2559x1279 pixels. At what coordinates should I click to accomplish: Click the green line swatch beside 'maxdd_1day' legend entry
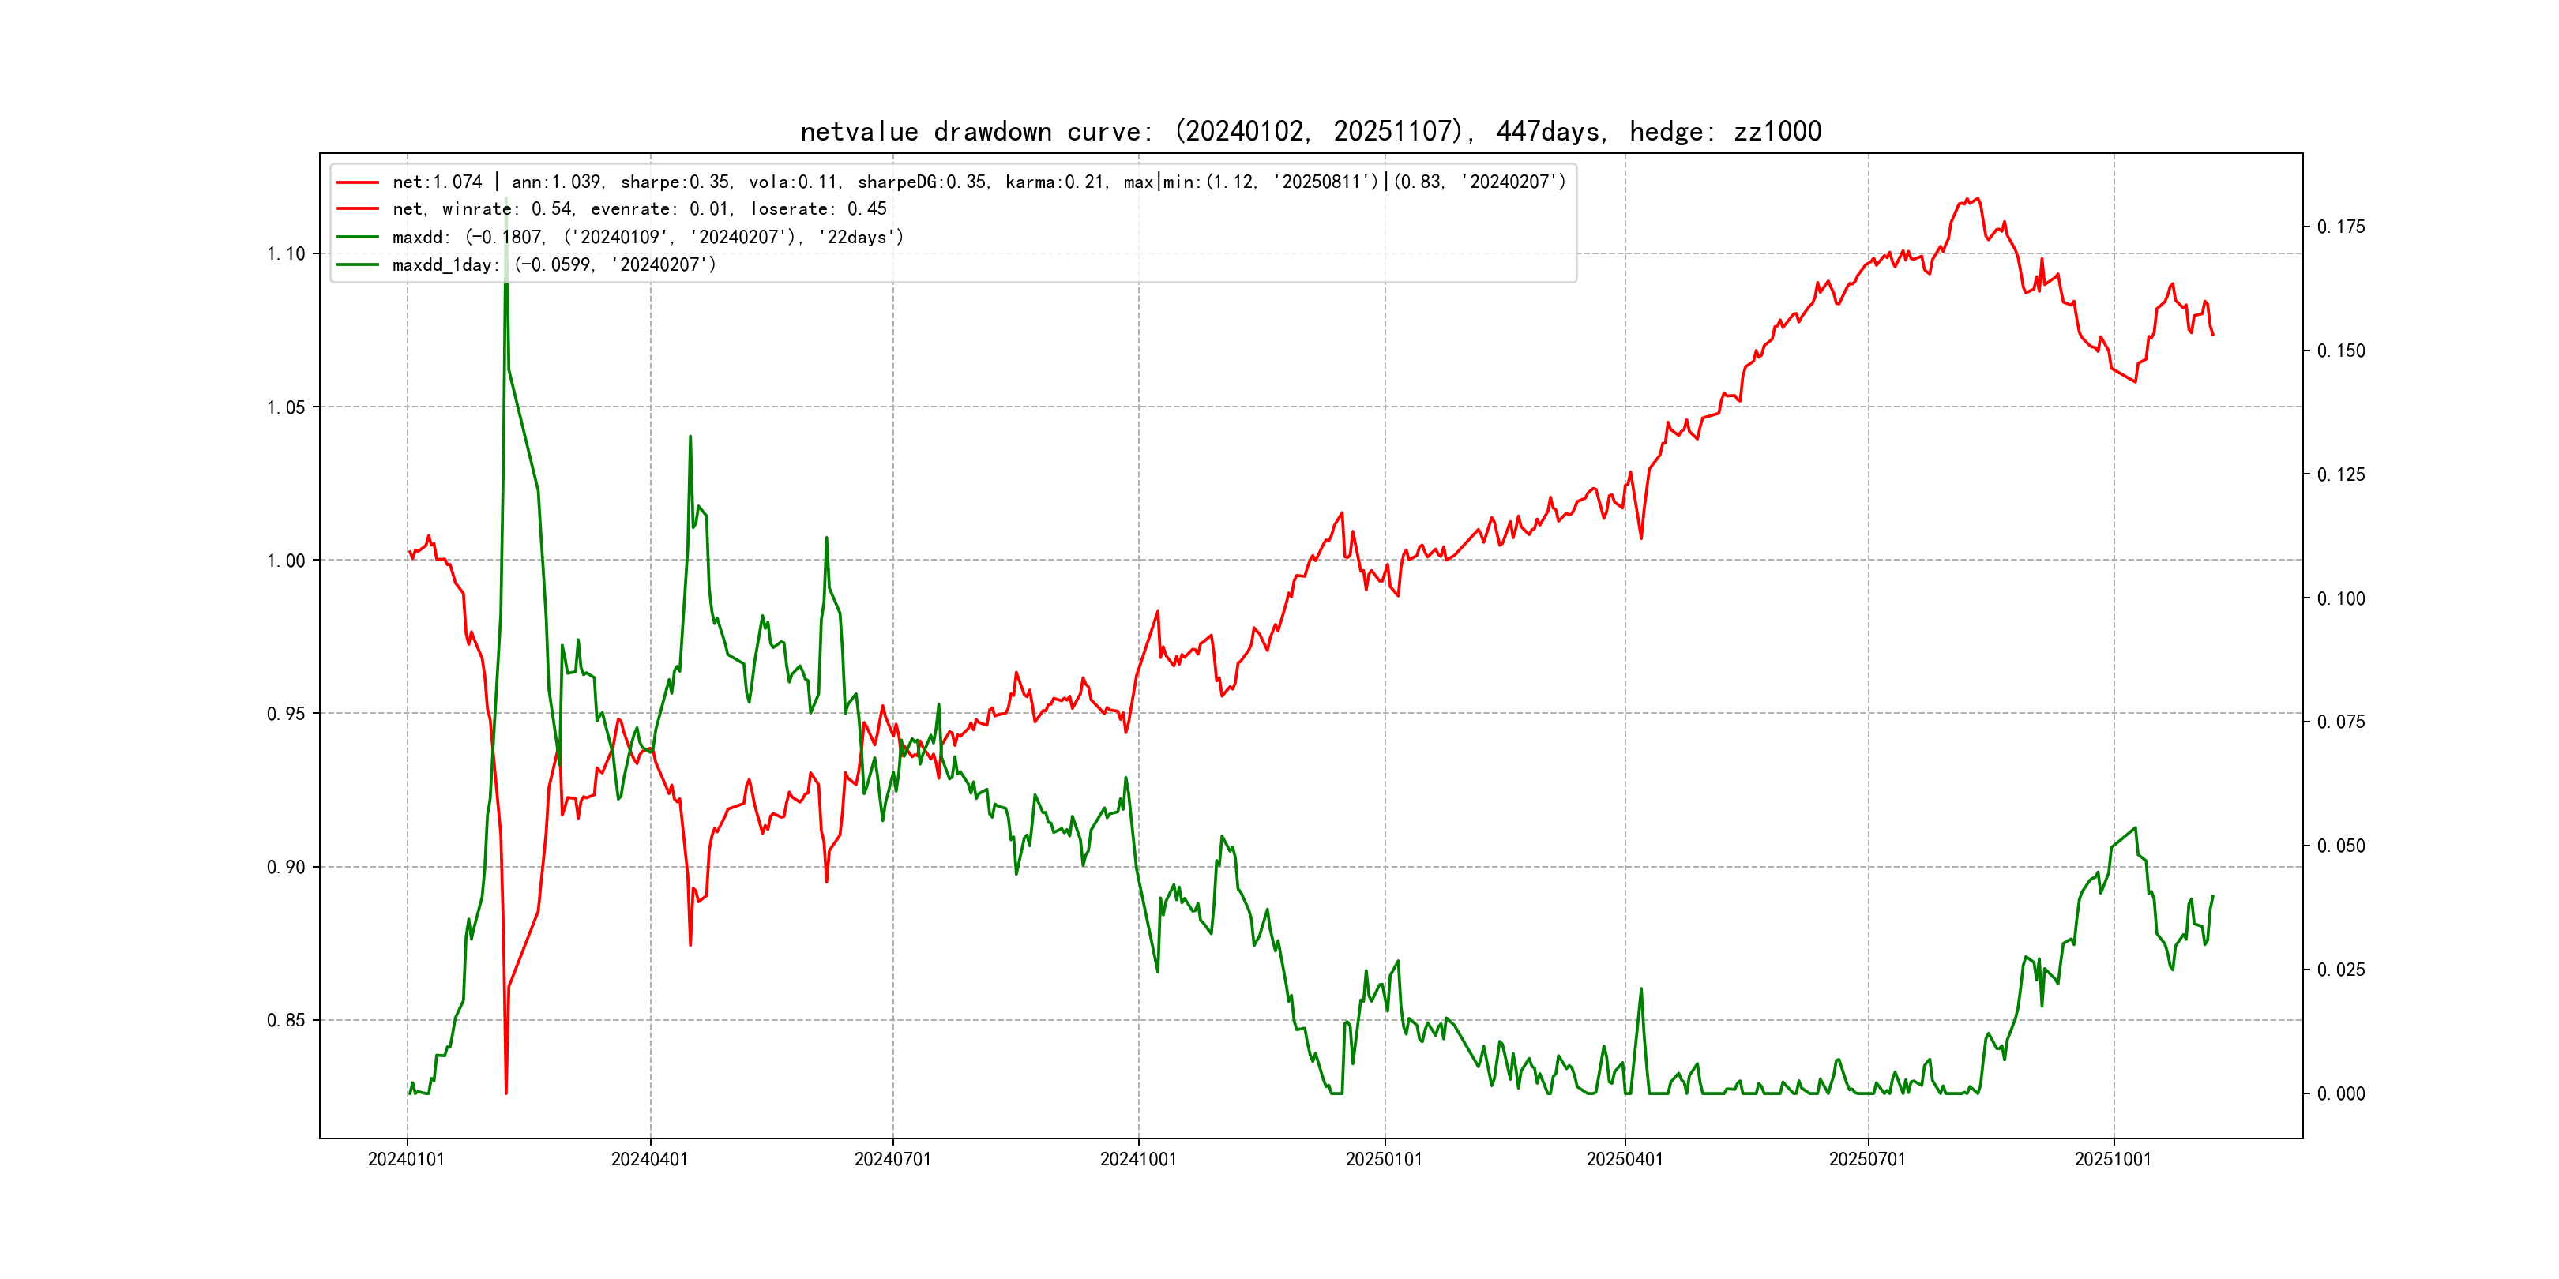click(358, 265)
